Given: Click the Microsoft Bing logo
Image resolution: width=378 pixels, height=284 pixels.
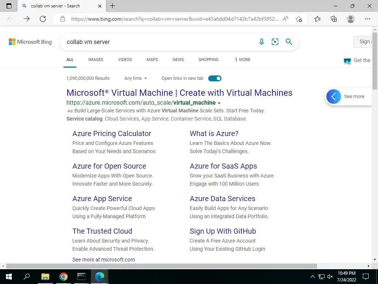Looking at the screenshot, I should pyautogui.click(x=30, y=42).
